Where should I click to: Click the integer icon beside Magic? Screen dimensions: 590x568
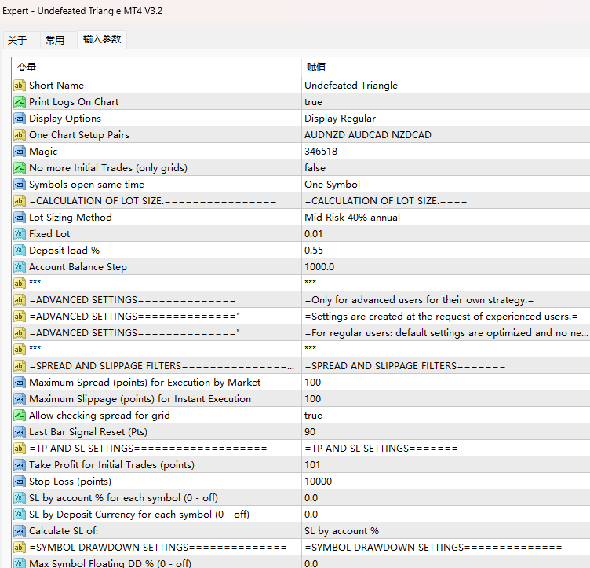pos(20,152)
